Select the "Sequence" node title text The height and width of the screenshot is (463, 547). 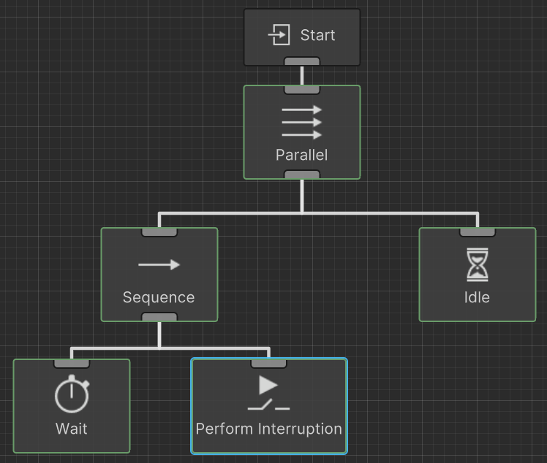pyautogui.click(x=159, y=297)
